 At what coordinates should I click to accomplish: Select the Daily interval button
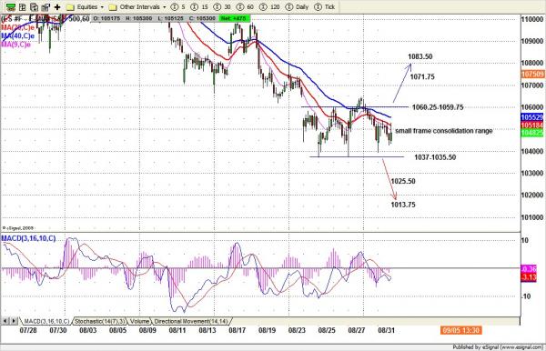coord(297,7)
